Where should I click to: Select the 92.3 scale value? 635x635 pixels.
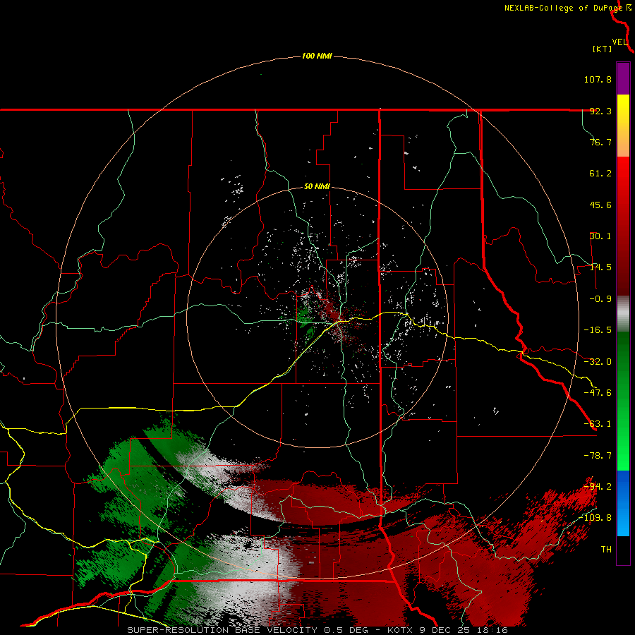click(600, 111)
